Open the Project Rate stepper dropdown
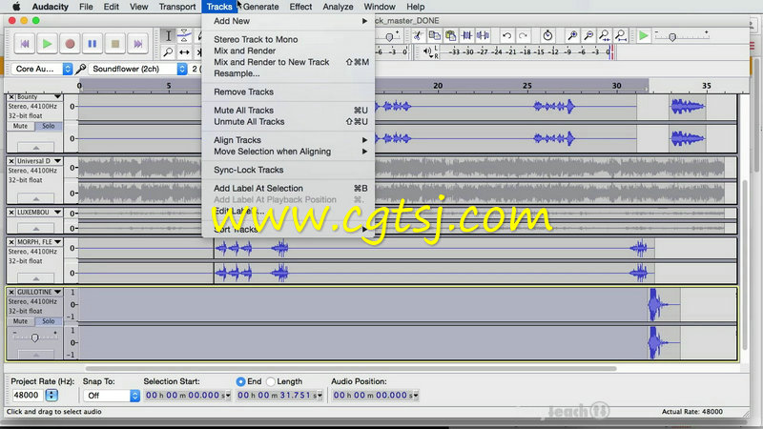The width and height of the screenshot is (763, 429). tap(52, 395)
